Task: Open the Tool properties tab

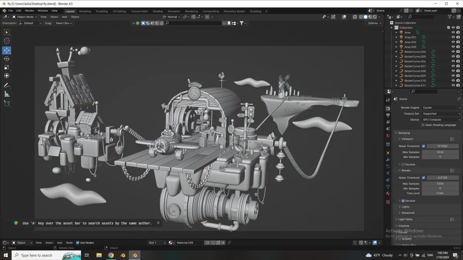Action: point(388,100)
